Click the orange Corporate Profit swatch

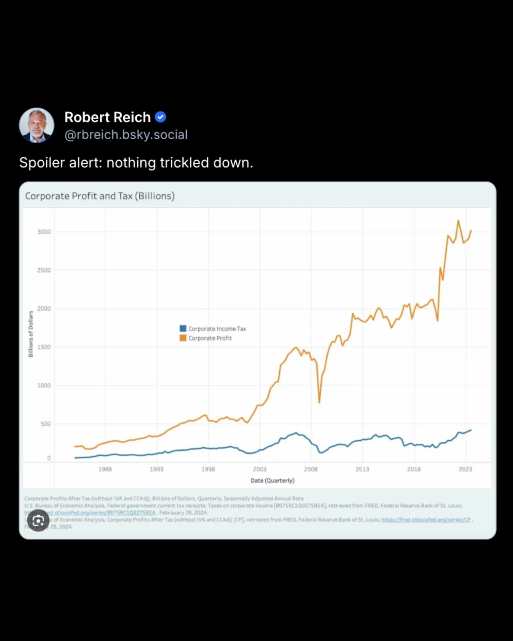point(183,338)
